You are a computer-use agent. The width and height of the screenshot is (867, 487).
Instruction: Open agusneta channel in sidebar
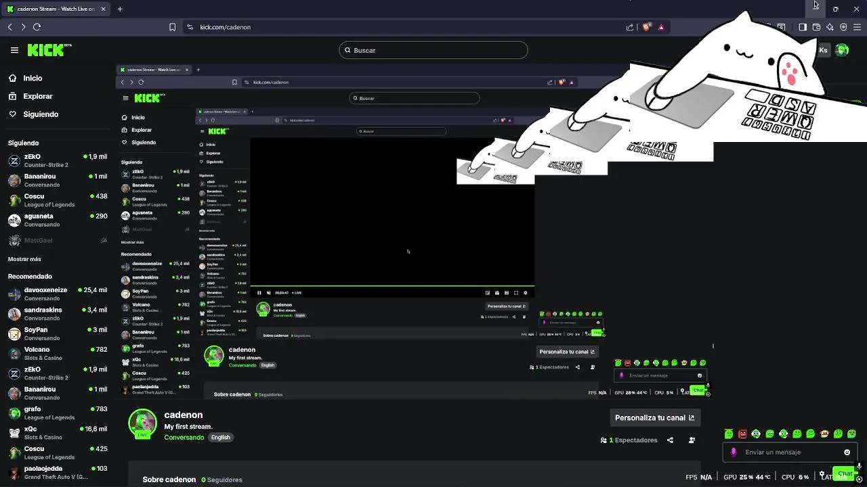[58, 221]
